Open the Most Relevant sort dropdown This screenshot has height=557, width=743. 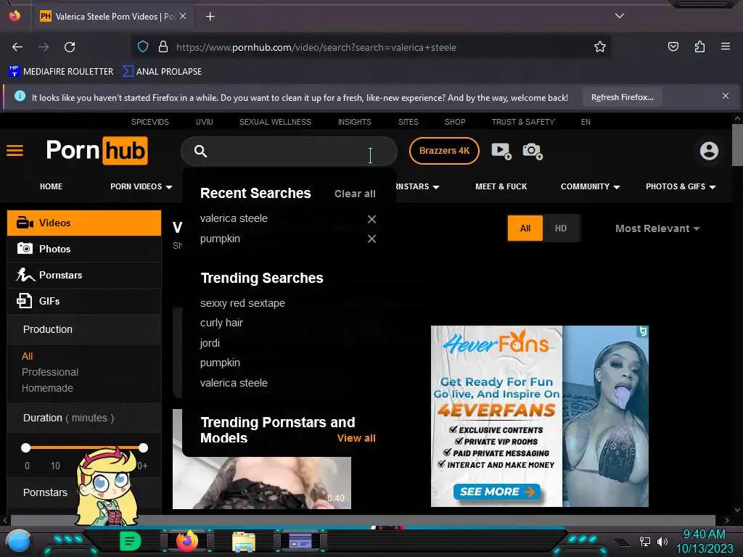pyautogui.click(x=657, y=228)
